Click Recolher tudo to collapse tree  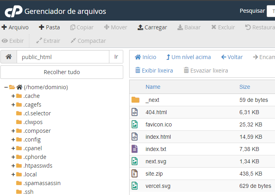pyautogui.click(x=62, y=72)
